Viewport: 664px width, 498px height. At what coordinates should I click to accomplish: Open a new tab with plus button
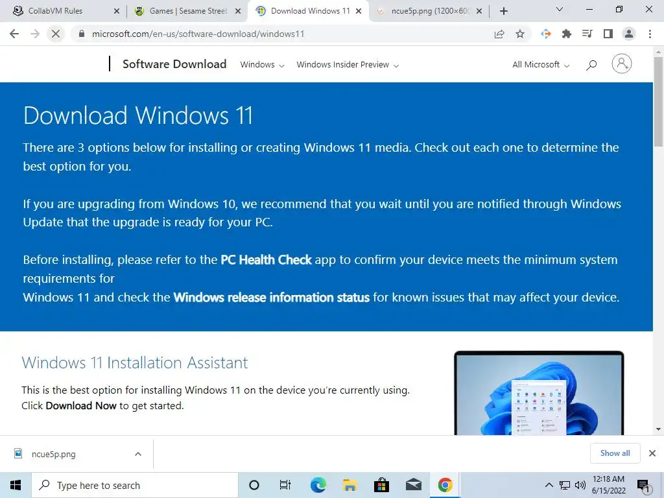point(503,11)
